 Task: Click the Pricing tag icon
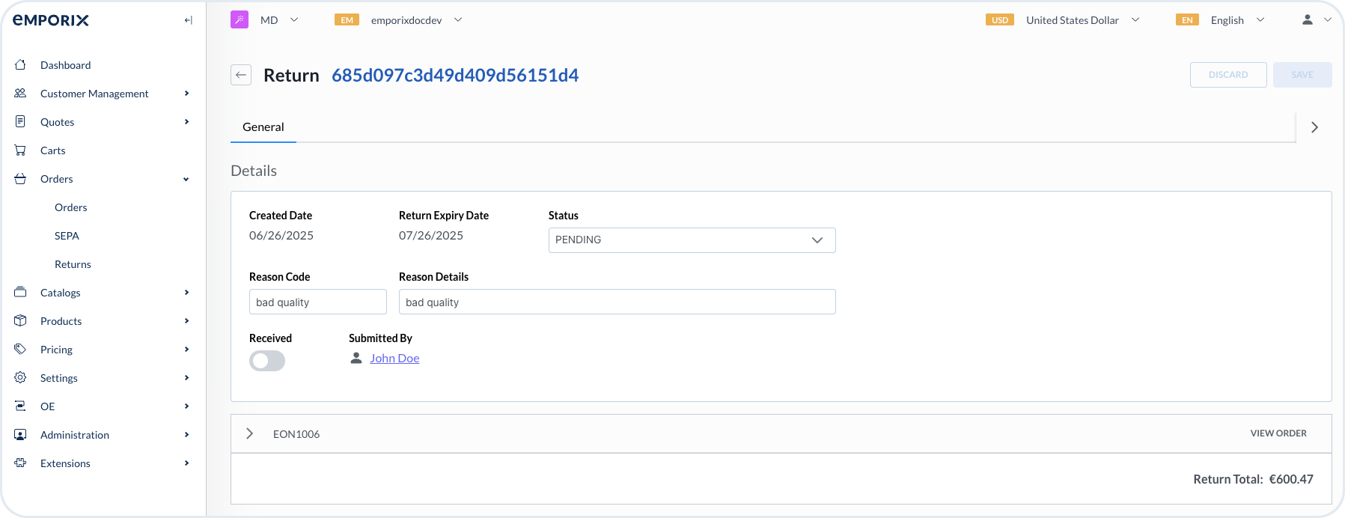(x=21, y=350)
